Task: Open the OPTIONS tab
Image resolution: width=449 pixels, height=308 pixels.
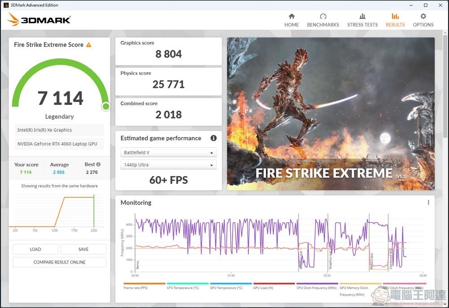Action: [423, 20]
